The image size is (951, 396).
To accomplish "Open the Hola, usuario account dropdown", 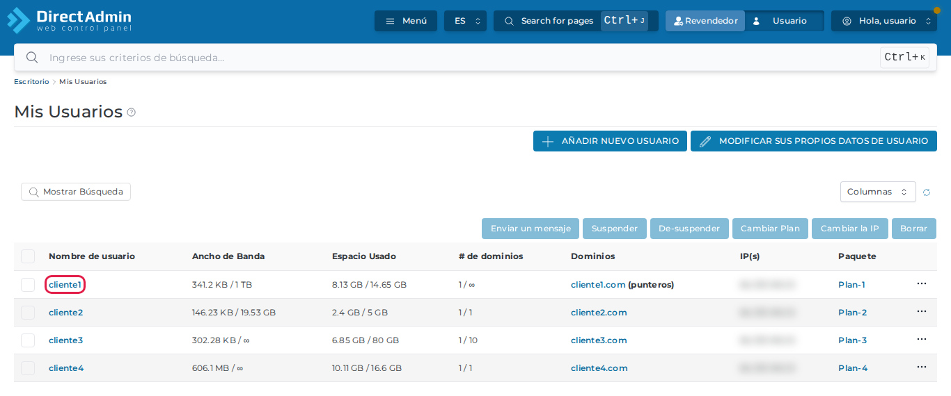I will pyautogui.click(x=883, y=21).
